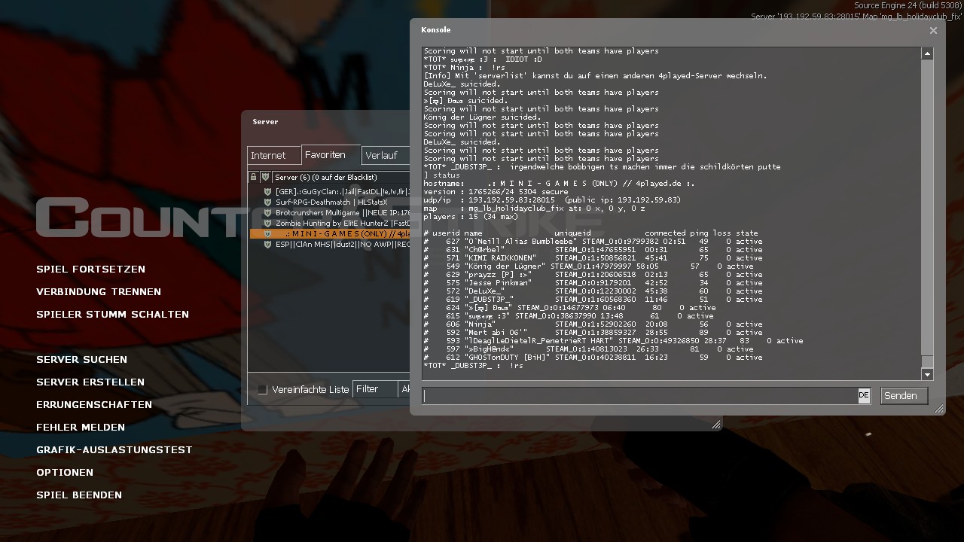Enable the Vereinfachte Liste checkbox

point(263,389)
